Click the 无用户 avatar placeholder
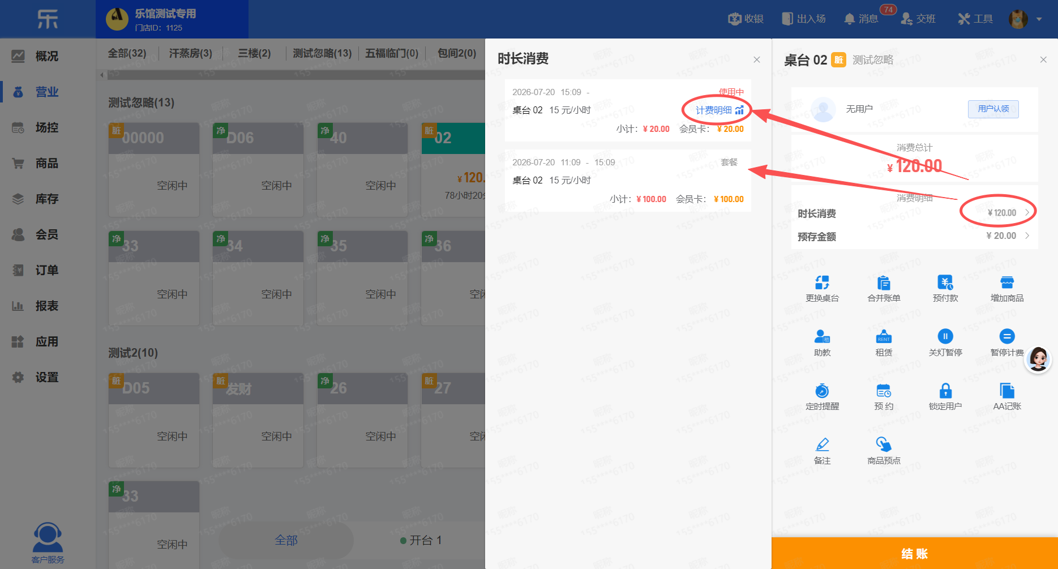Viewport: 1058px width, 569px height. pos(823,109)
